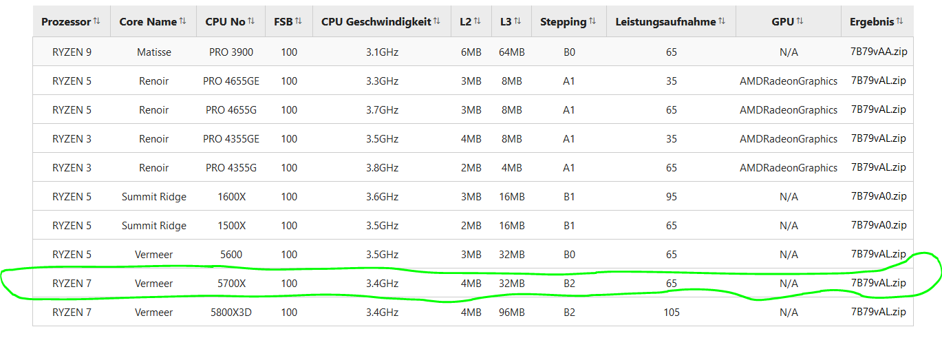The image size is (942, 338).
Task: Sort by CPU Geschwindigkeit arrow icon
Action: click(437, 21)
